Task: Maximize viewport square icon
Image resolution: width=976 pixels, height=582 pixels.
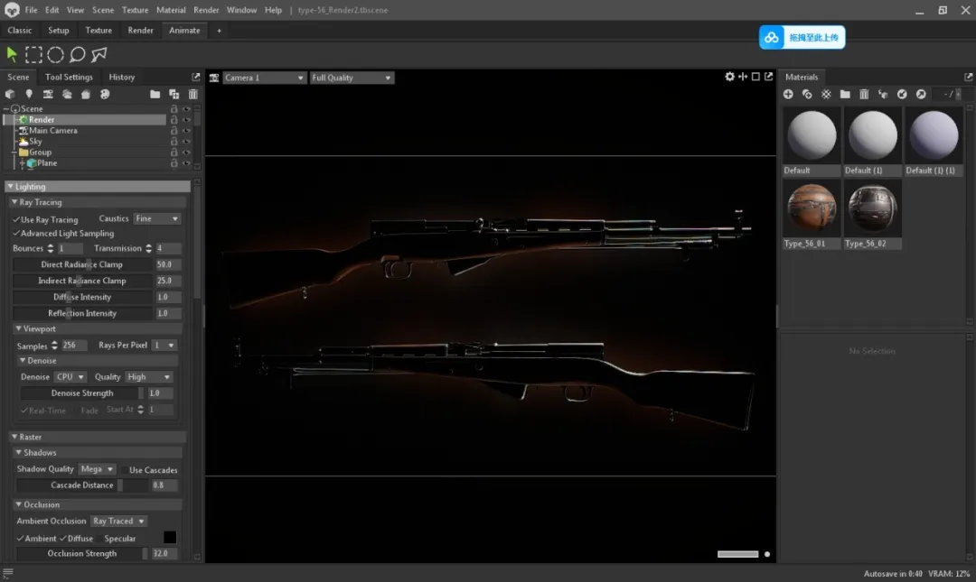Action: click(755, 77)
